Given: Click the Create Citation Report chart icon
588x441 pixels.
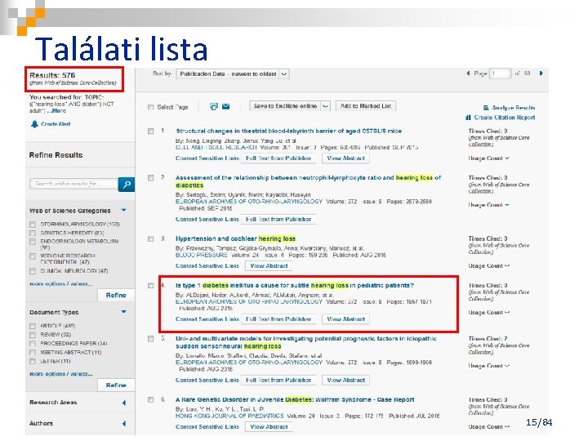Looking at the screenshot, I should pyautogui.click(x=468, y=118).
